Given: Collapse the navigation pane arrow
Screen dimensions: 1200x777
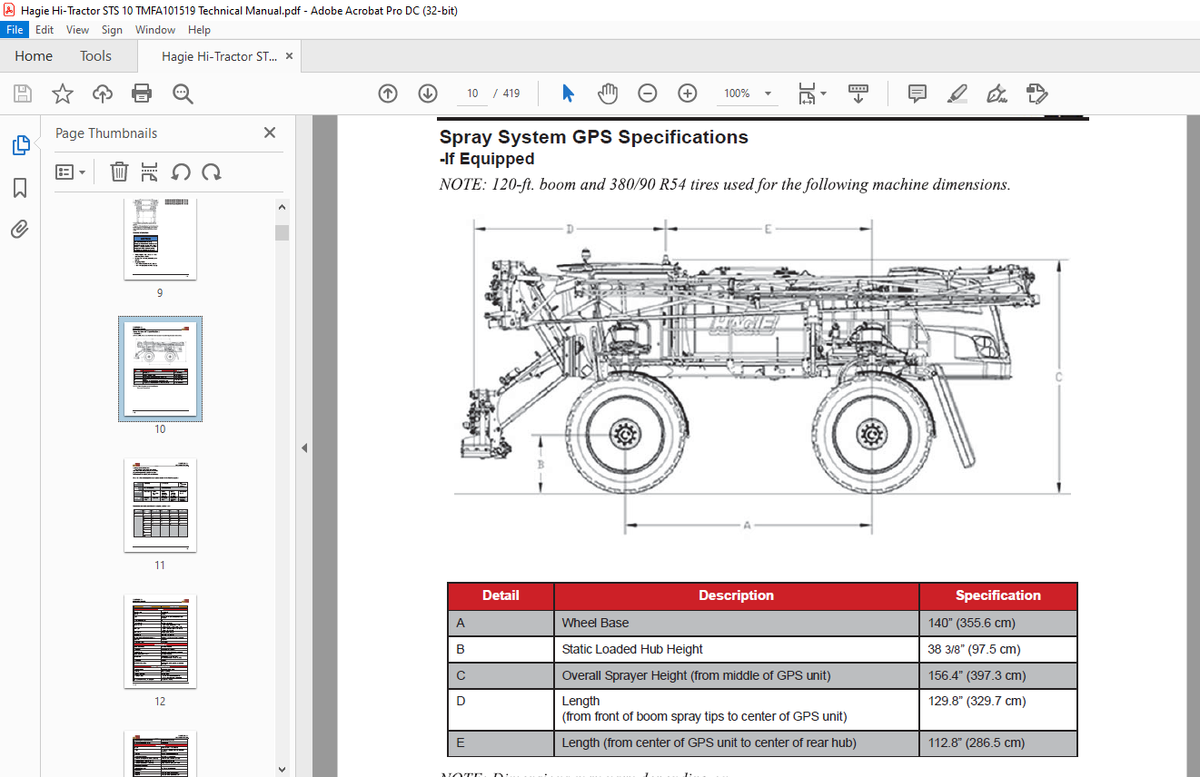Looking at the screenshot, I should (304, 448).
